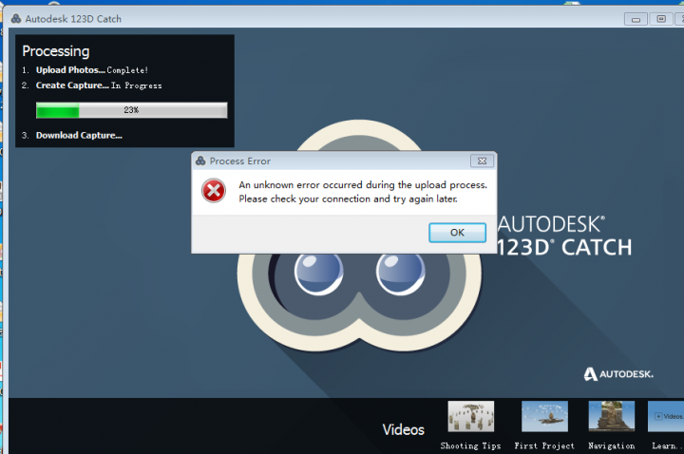Select the Create Capture step
The image size is (684, 454).
(72, 85)
